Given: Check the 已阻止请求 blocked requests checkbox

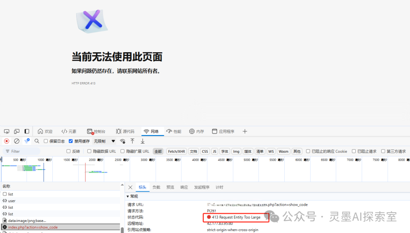Looking at the screenshot, I should 354,151.
